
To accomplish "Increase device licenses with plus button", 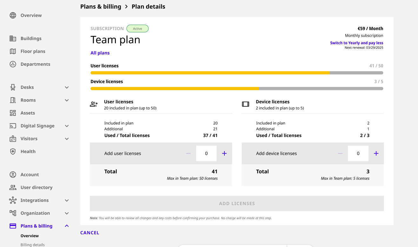I will pos(376,153).
